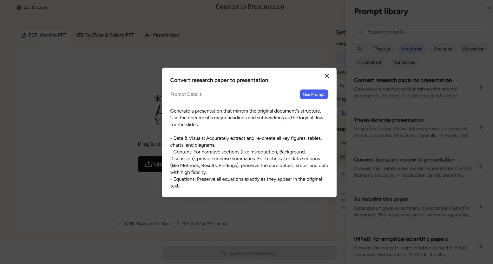Switch to the Business category filter
This screenshot has width=493, height=264.
tap(443, 49)
